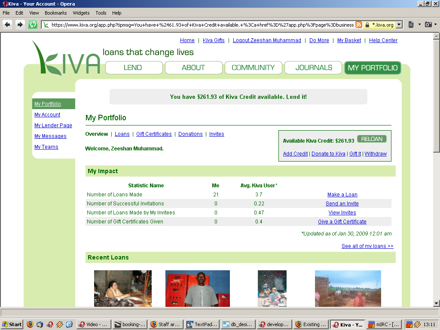Click the padlock security icon

(x=367, y=25)
